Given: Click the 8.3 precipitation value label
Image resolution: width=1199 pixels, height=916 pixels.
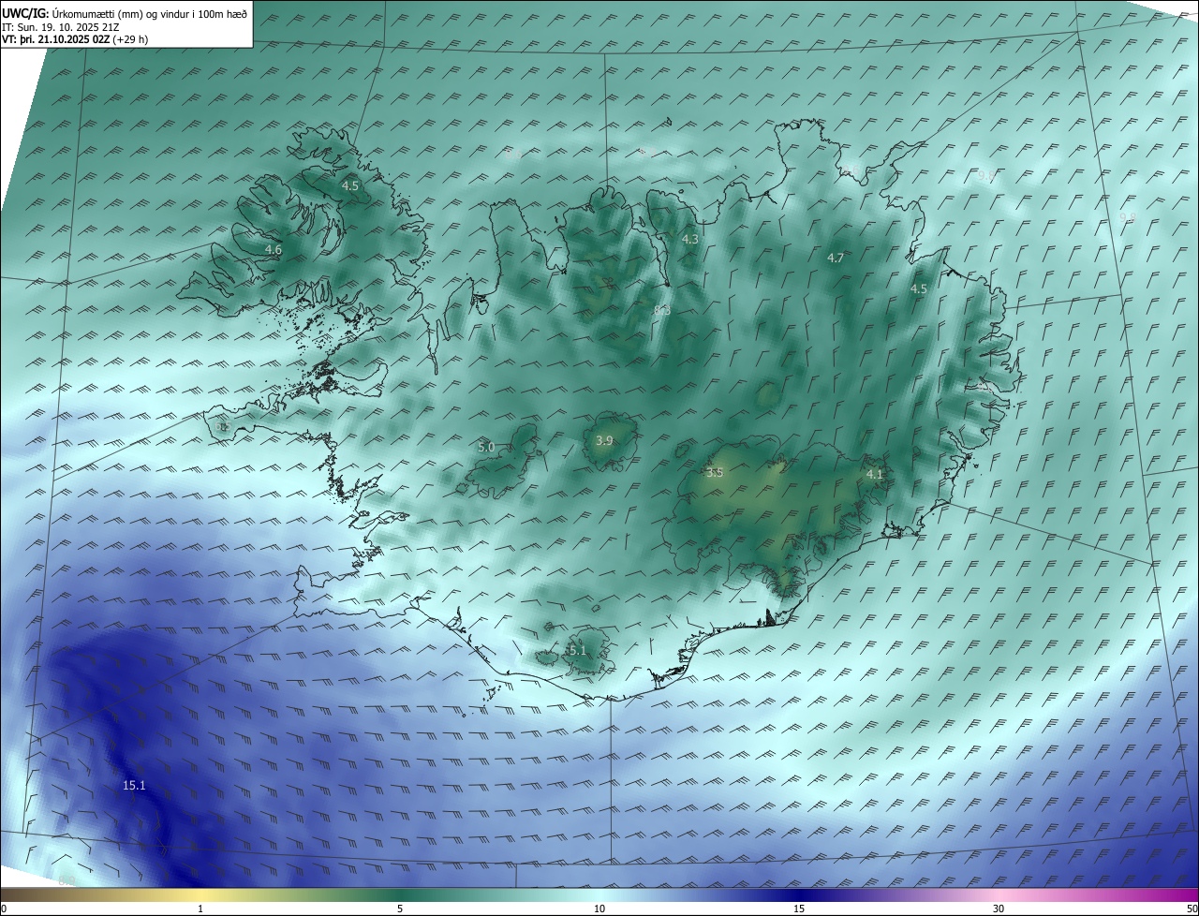Looking at the screenshot, I should 661,311.
